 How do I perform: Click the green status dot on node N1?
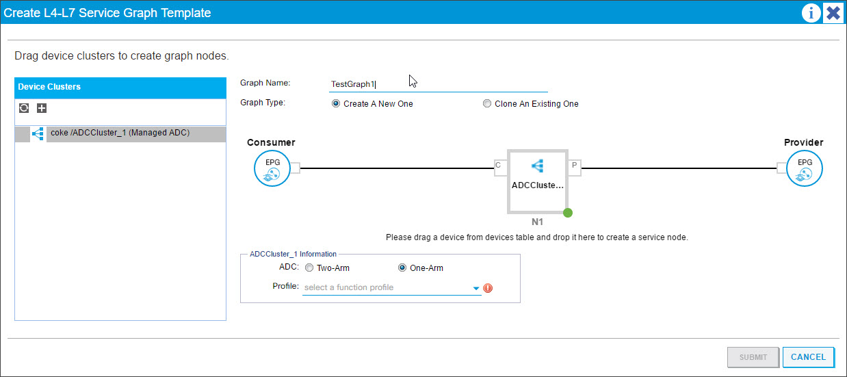pos(567,213)
